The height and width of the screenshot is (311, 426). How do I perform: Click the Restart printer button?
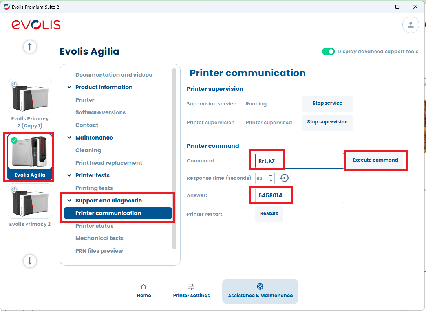(x=269, y=214)
